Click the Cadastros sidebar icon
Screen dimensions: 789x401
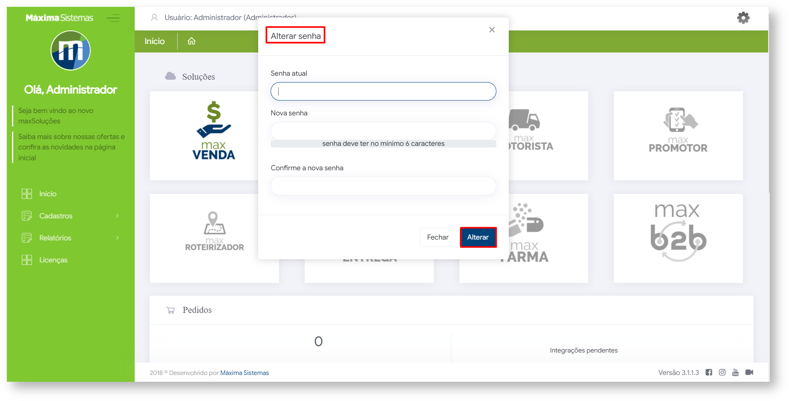pos(27,216)
